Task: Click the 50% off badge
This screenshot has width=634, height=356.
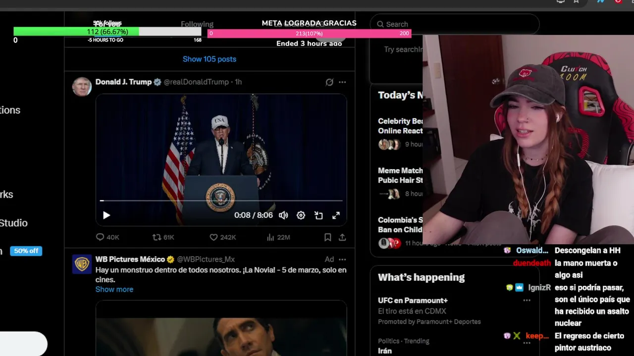Action: pos(26,251)
